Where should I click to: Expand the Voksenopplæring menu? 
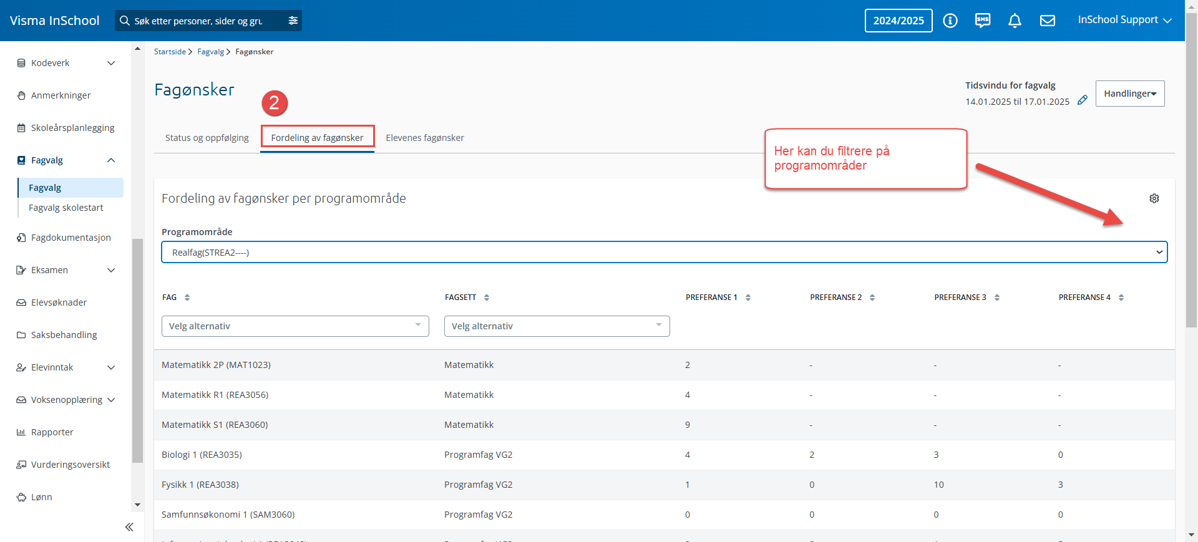click(x=111, y=400)
